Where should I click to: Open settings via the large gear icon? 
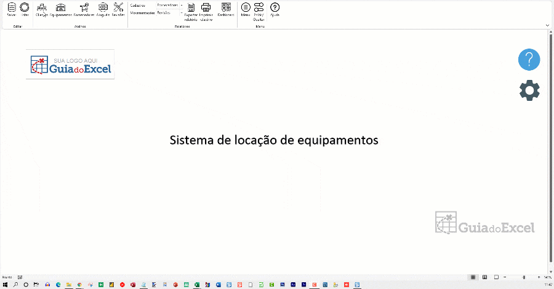[529, 90]
